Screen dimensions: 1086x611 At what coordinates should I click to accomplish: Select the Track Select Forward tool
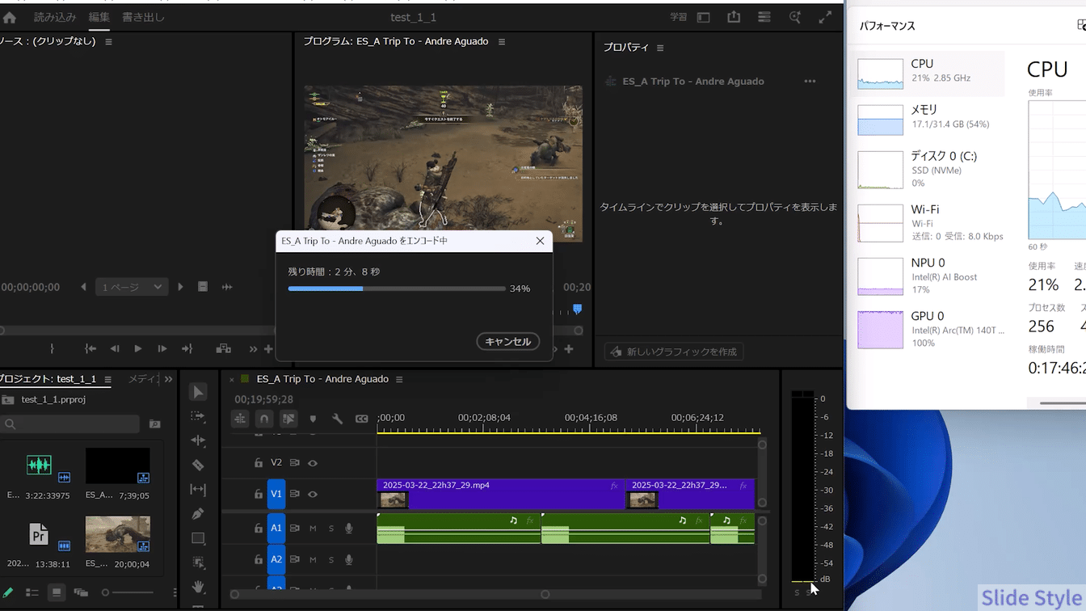(x=198, y=416)
